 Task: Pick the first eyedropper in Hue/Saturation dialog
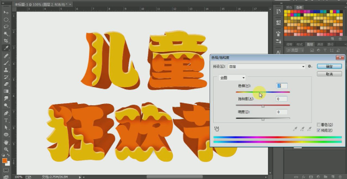click(x=295, y=129)
